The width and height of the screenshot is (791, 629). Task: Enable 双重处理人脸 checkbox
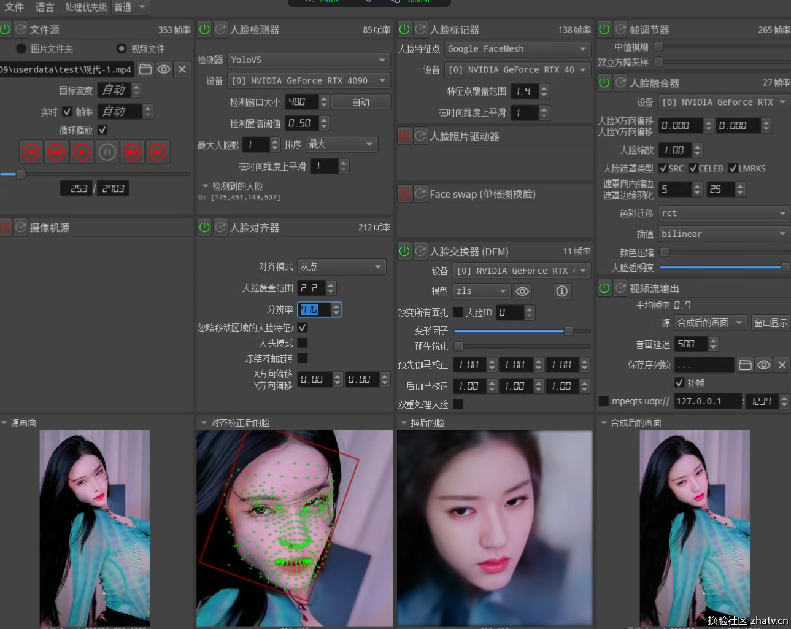click(x=458, y=404)
